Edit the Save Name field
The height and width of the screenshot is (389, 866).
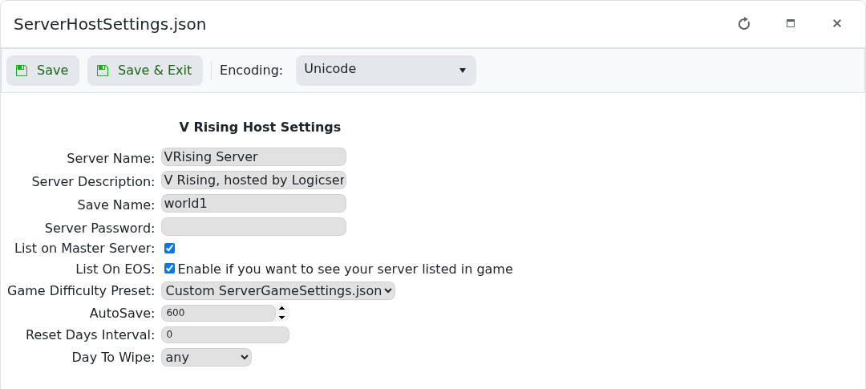[253, 204]
